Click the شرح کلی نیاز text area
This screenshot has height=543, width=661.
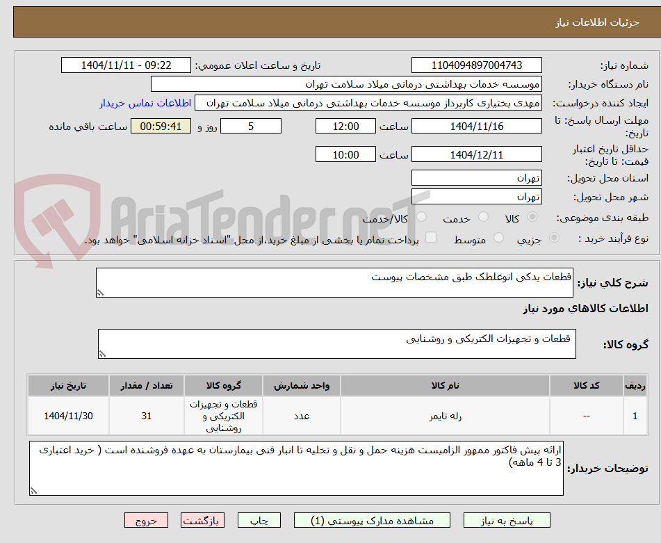coord(334,282)
